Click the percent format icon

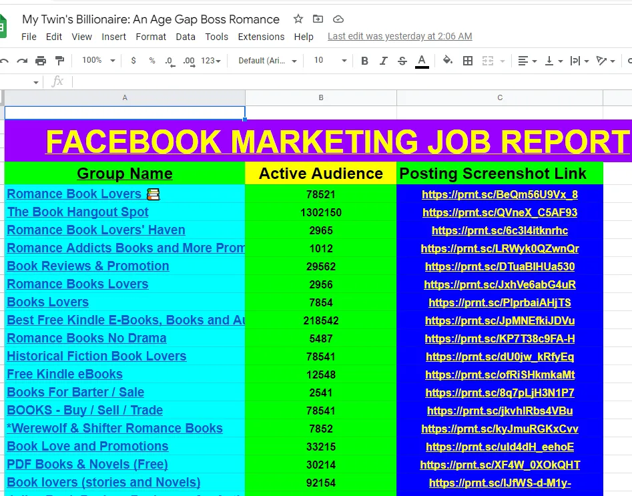tap(152, 61)
